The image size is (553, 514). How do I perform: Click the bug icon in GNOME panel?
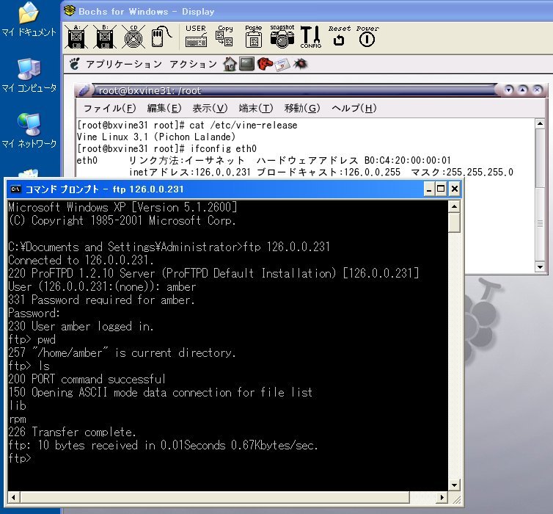(x=301, y=64)
